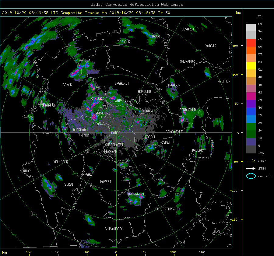274x256 pixels.
Task: Click the blue 35 dBZ legend swatch
Action: pos(251,111)
